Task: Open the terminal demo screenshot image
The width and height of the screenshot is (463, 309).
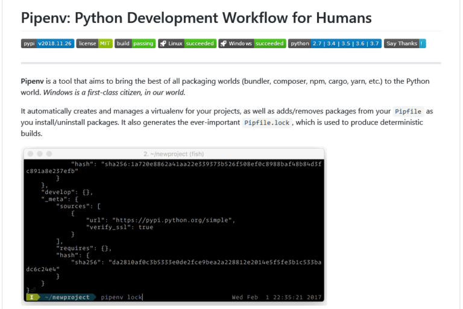Action: pos(174,225)
